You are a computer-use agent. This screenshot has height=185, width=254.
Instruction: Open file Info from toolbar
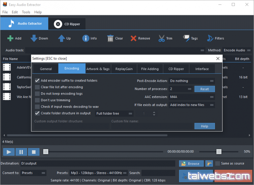tap(86, 39)
